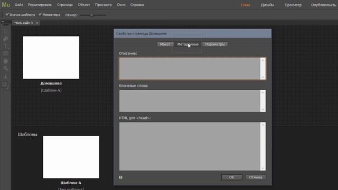Viewport: 338px width, 190px height.
Task: Select the Selection arrow tool
Action: point(6,31)
